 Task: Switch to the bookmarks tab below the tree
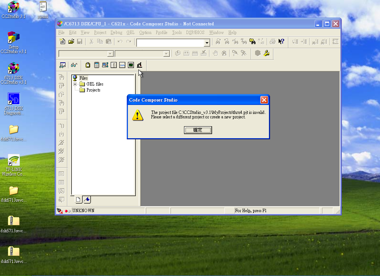[87, 199]
